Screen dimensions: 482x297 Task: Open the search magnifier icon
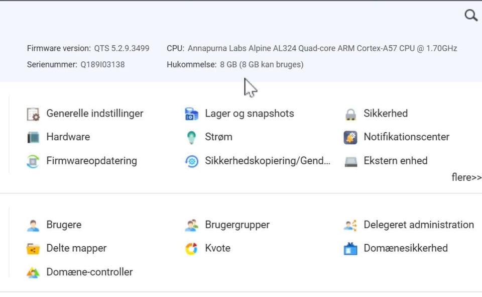coord(471,15)
